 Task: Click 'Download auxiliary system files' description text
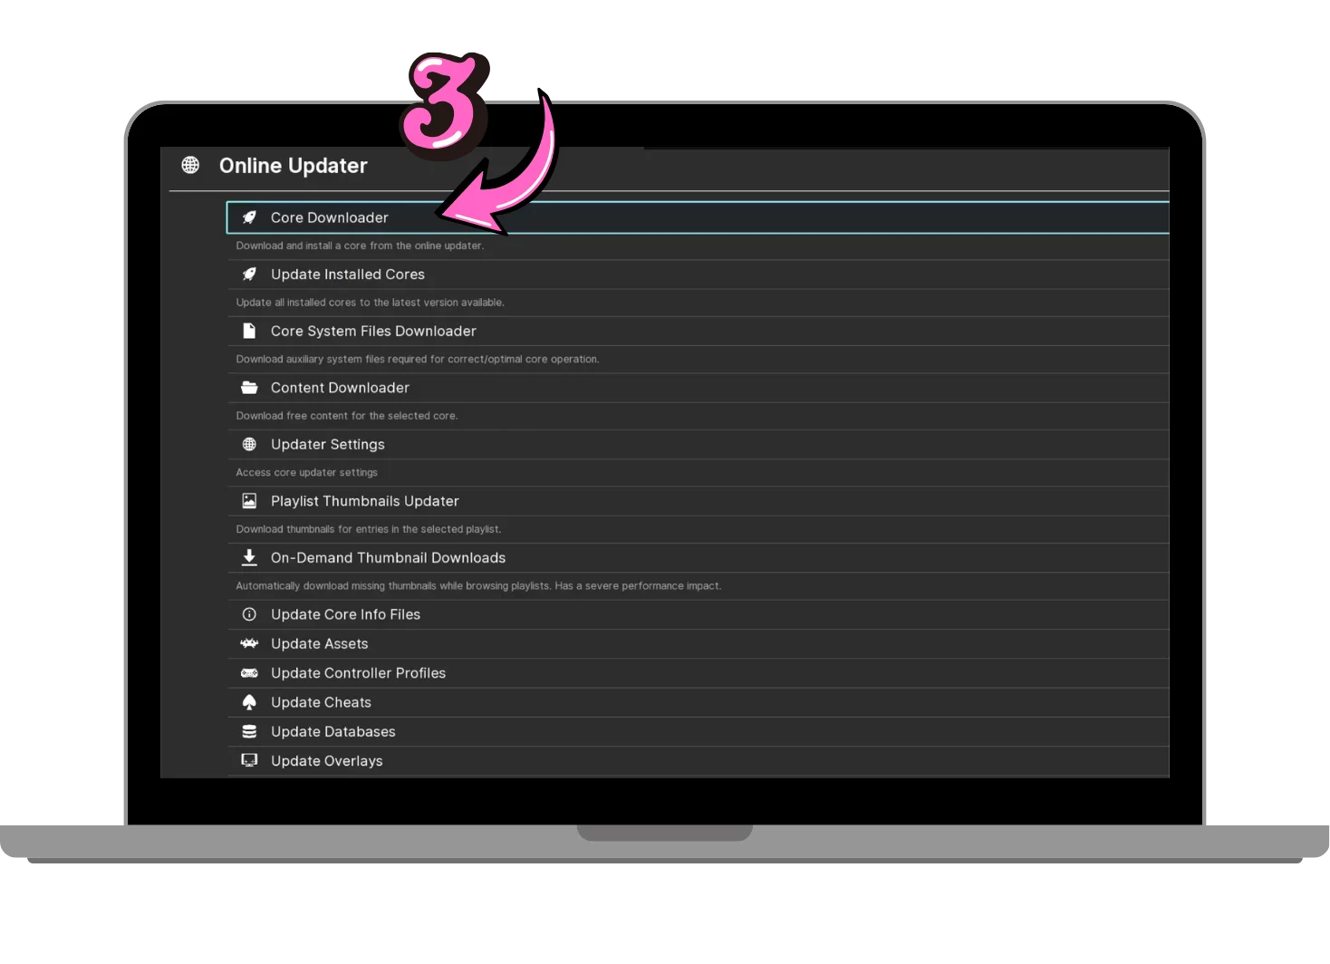[418, 359]
